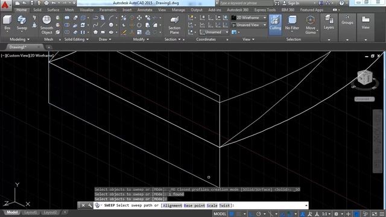Click the command line customization wrench

90,205
